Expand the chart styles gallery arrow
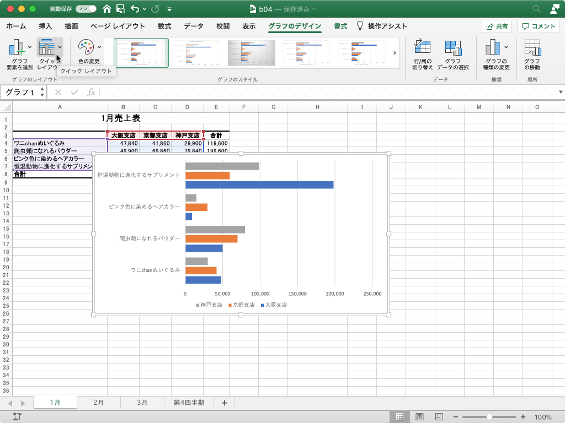This screenshot has width=565, height=423. (x=395, y=53)
